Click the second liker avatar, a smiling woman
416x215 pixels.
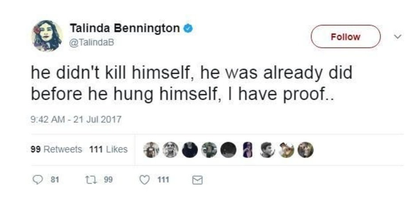[x=171, y=150]
